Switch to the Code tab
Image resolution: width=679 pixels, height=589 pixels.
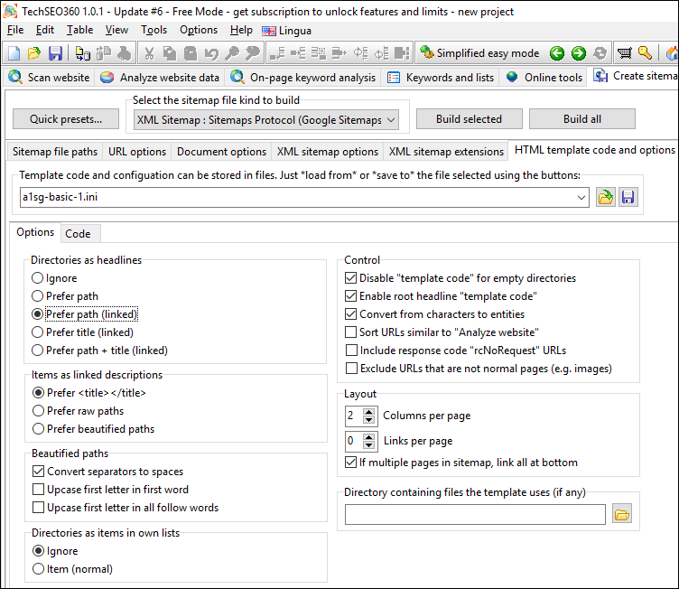point(78,233)
